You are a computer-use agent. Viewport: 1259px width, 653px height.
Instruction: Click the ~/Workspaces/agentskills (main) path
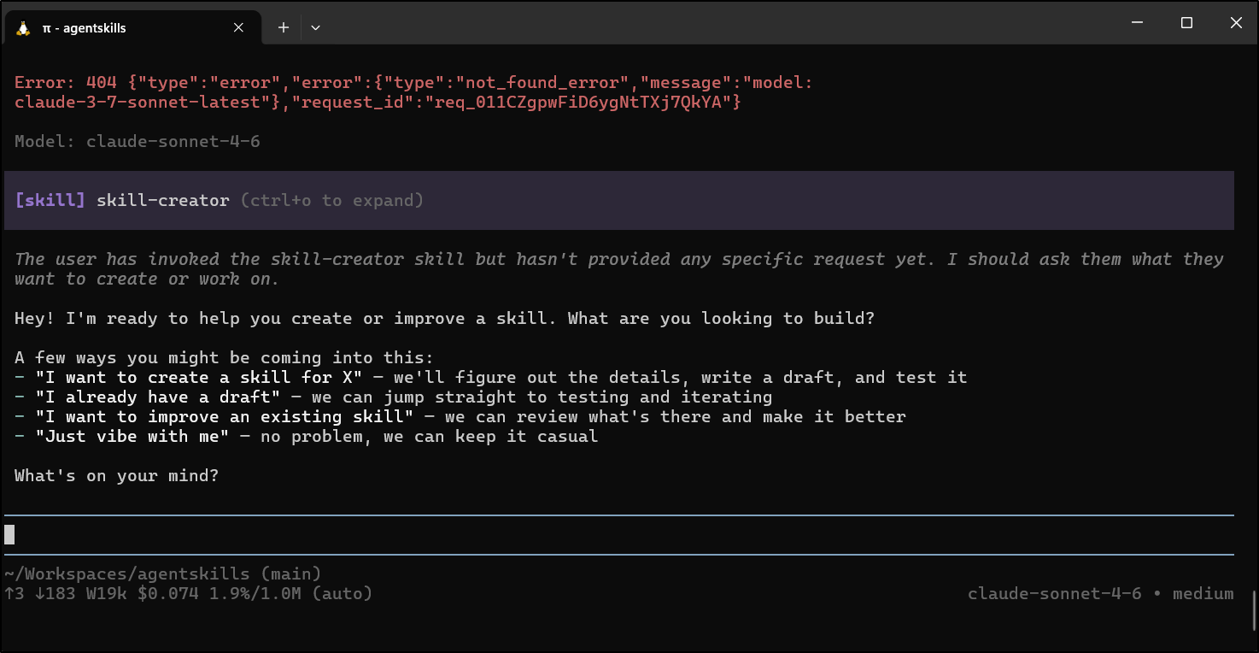pyautogui.click(x=162, y=574)
